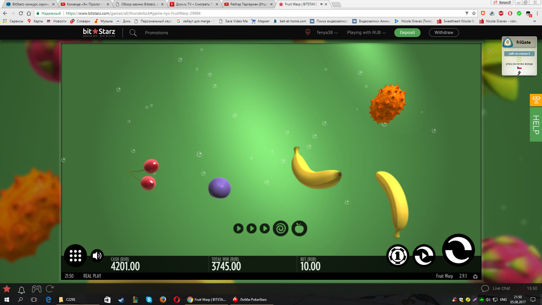This screenshot has width=542, height=305.
Task: Click the spiral warp meter icon
Action: [280, 228]
